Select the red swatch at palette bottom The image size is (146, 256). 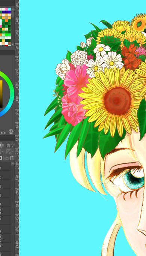[6, 46]
